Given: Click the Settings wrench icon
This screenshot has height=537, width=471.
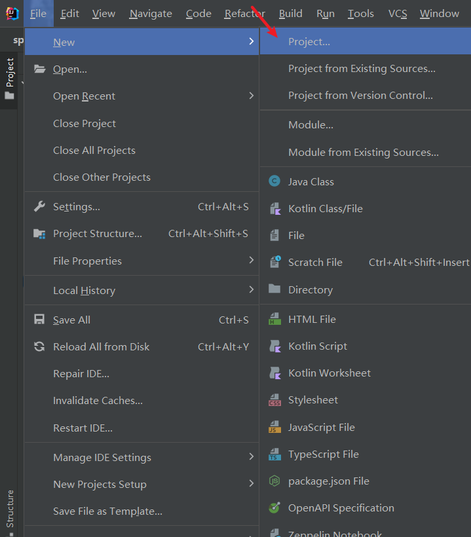Looking at the screenshot, I should coord(40,207).
